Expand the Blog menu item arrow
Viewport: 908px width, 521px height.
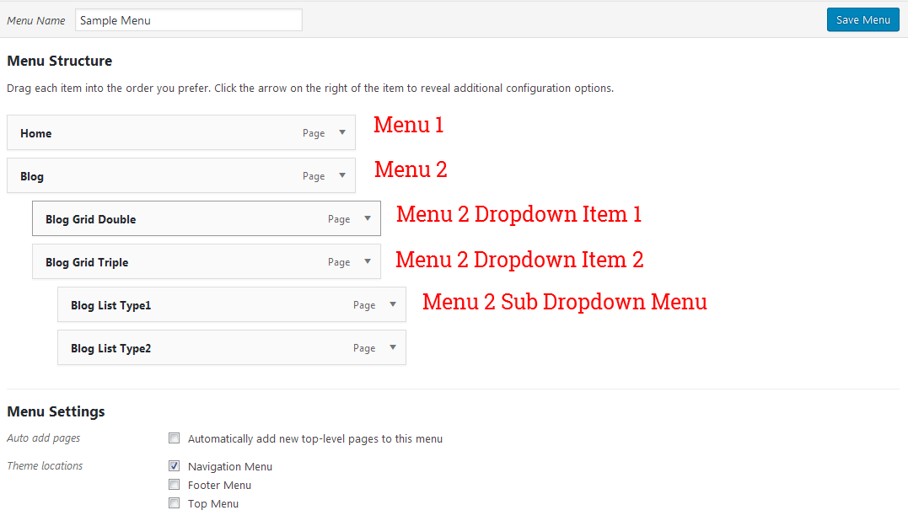[x=342, y=176]
